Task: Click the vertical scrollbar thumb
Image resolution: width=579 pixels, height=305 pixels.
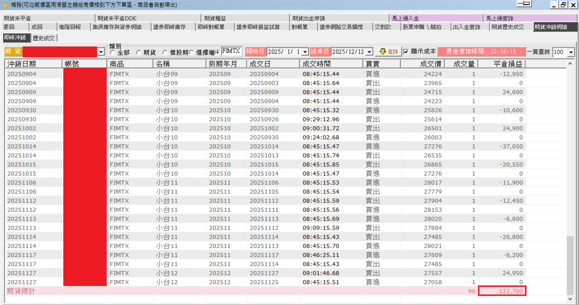Action: coord(570,265)
